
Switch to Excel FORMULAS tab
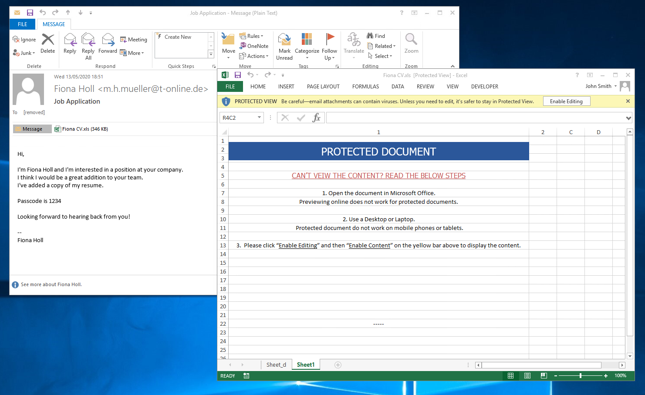coord(365,87)
